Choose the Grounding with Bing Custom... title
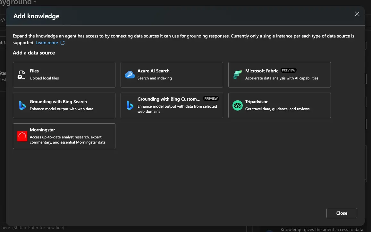The height and width of the screenshot is (232, 371). click(169, 99)
